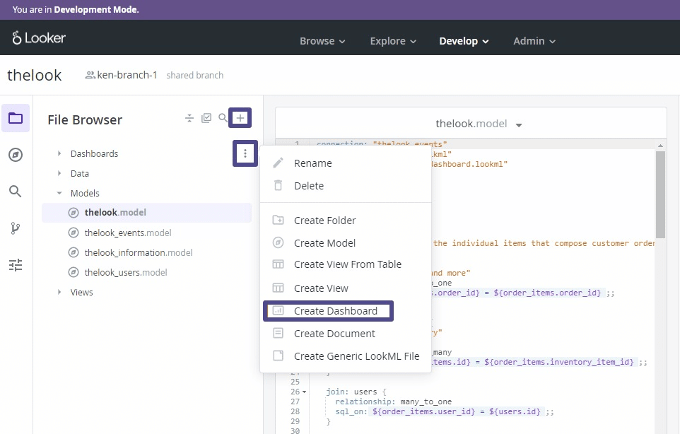Image resolution: width=680 pixels, height=434 pixels.
Task: Open the File Browser folder icon in sidebar
Action: [16, 118]
